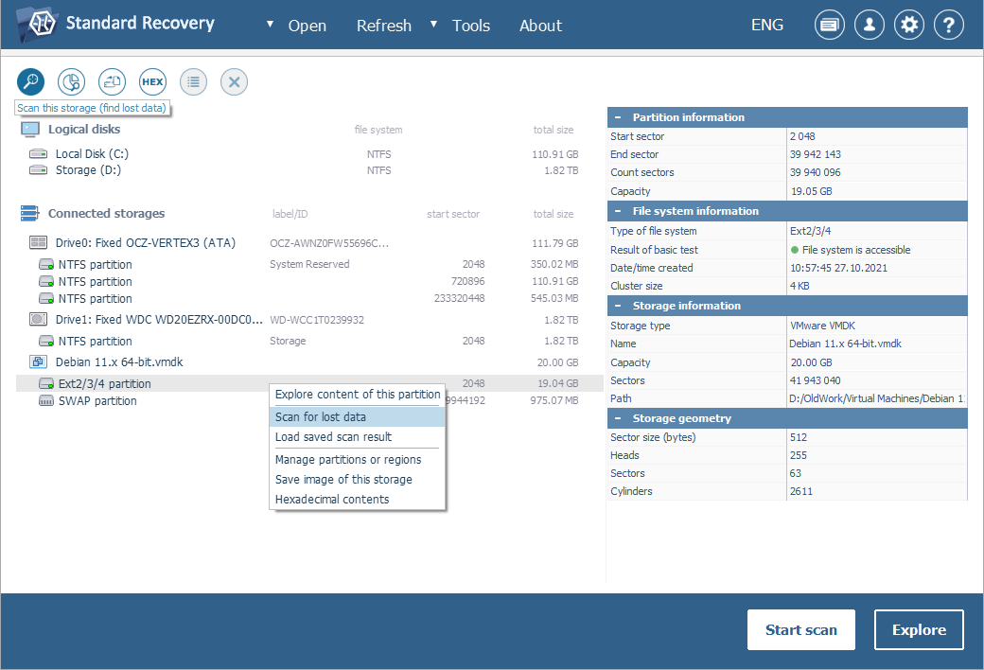Click the log panel icon beside ENG
The height and width of the screenshot is (670, 984).
coord(830,26)
